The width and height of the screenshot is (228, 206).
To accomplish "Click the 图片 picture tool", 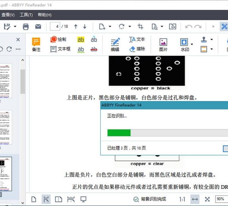I will 163,44.
